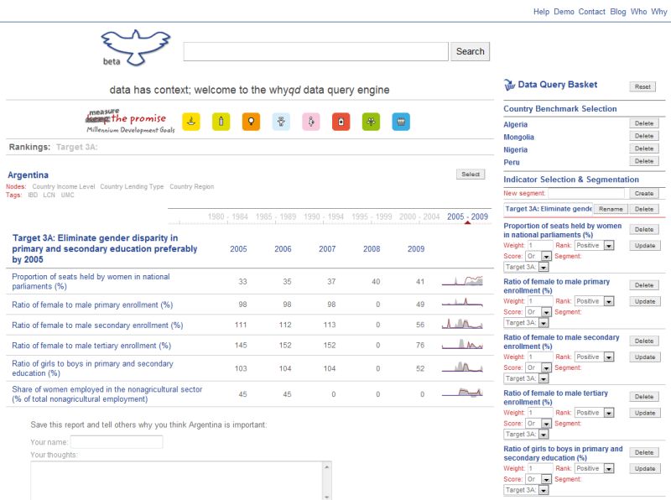Open the Argentina country heading link

pos(28,174)
